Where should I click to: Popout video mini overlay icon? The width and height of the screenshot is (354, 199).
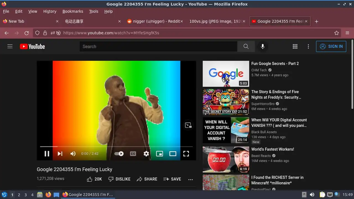(188, 125)
